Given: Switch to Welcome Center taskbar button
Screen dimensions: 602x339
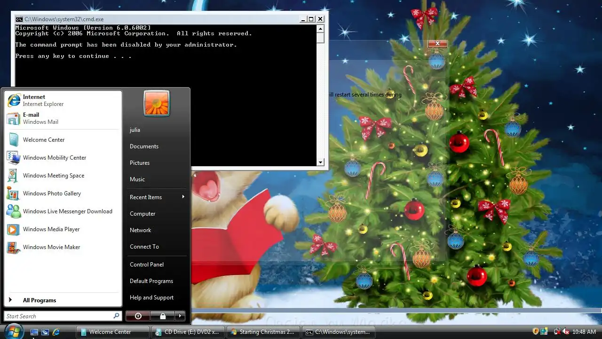Looking at the screenshot, I should point(113,332).
